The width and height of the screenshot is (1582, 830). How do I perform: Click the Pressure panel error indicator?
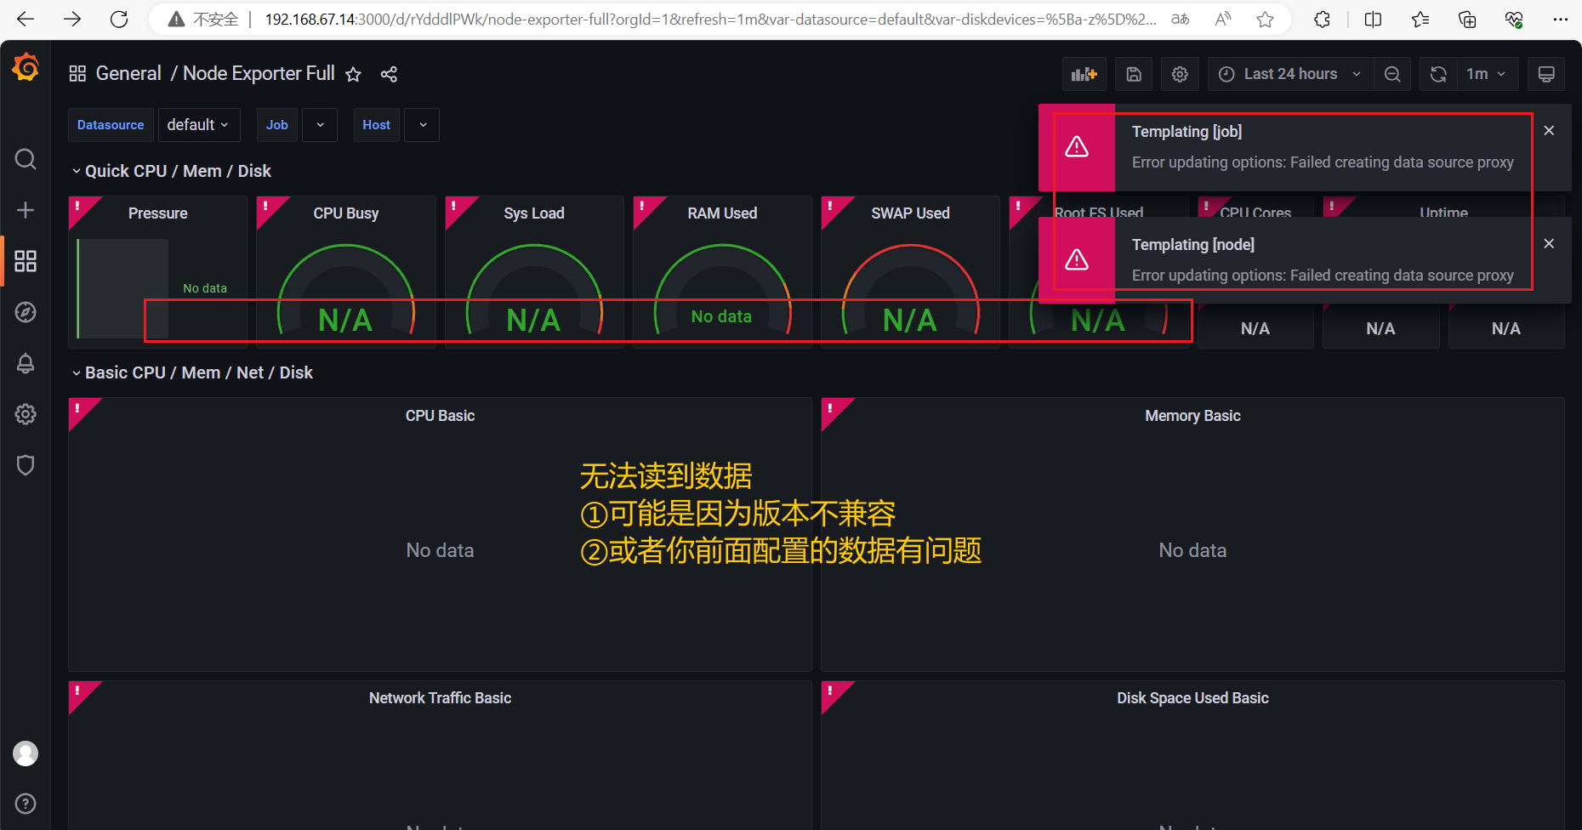(x=79, y=207)
